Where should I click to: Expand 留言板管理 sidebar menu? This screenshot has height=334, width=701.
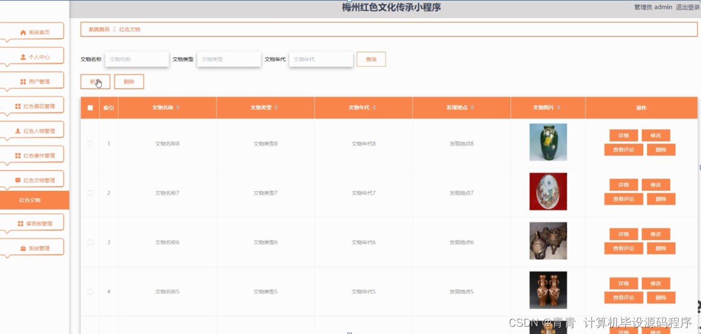pyautogui.click(x=32, y=222)
